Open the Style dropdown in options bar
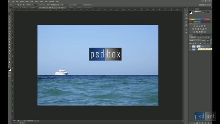 (x=55, y=5)
